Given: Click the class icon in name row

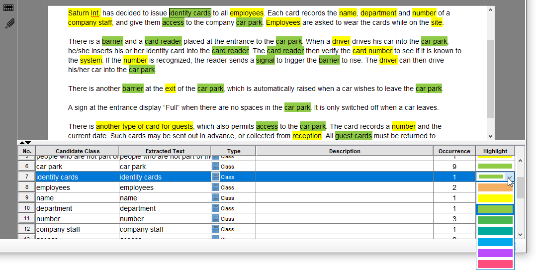Looking at the screenshot, I should (215, 198).
